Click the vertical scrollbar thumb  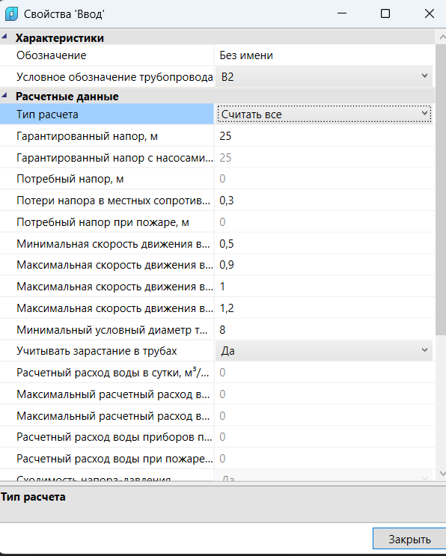coord(441,189)
